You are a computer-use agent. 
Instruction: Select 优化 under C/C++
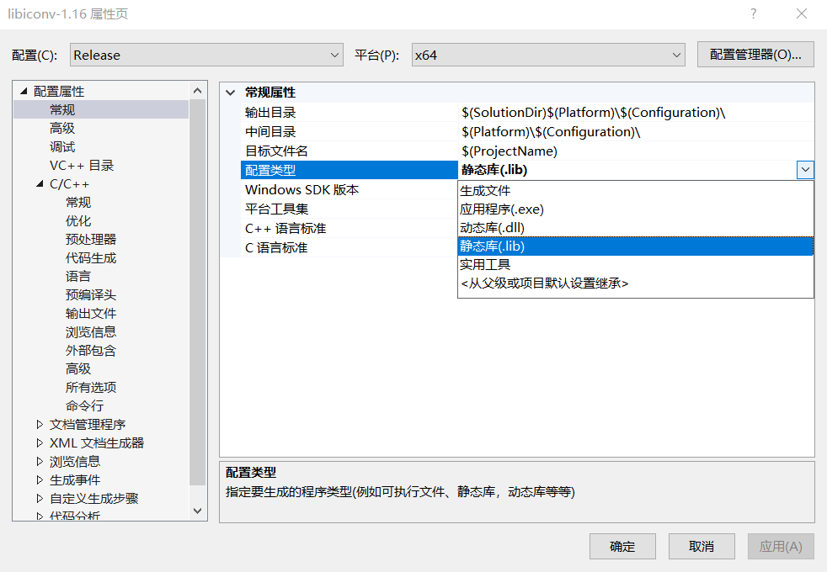(77, 220)
